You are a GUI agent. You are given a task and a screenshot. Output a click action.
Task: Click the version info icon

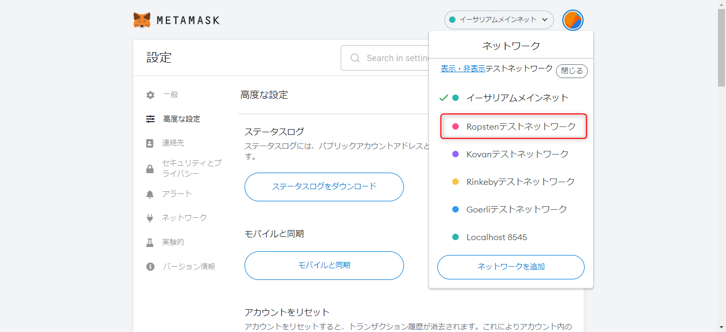click(150, 267)
